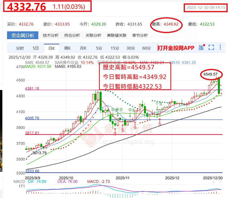
Task: Click the MA10: 4391.29 label
Action: [x=183, y=63]
